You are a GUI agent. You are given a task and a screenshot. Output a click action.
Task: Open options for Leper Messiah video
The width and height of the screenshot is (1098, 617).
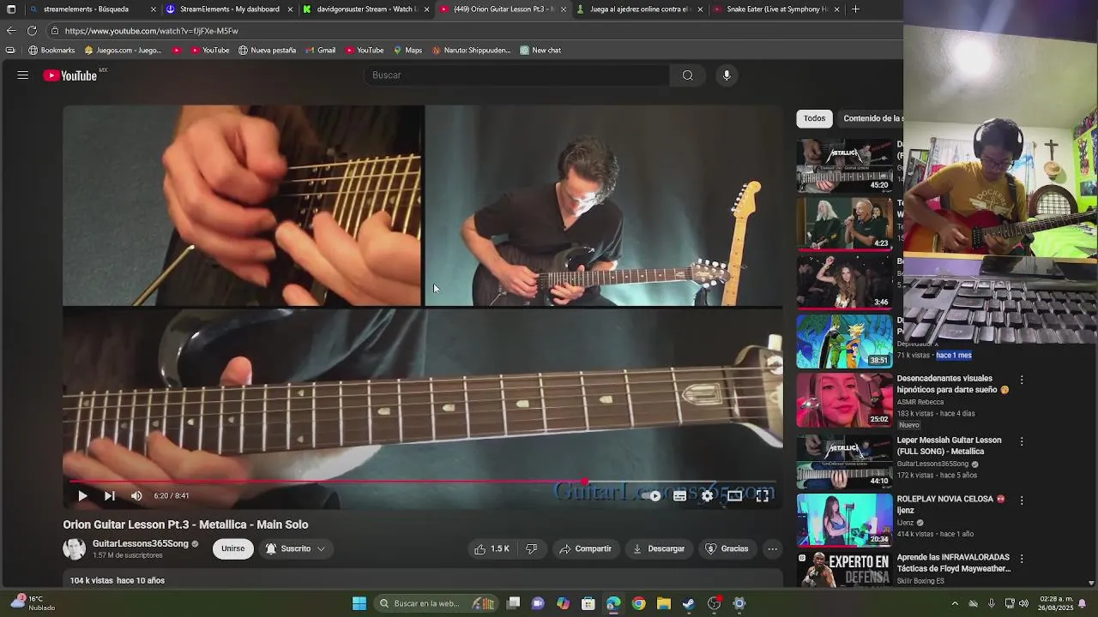tap(1021, 441)
